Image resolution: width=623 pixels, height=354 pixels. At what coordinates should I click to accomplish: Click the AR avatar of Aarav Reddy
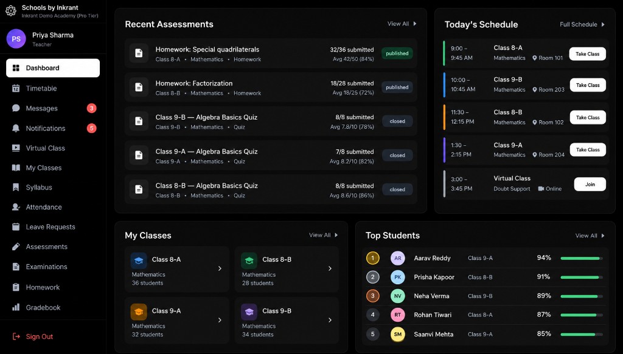[398, 258]
